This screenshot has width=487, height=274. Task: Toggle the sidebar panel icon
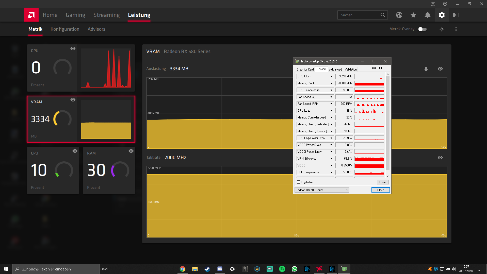[x=456, y=15]
